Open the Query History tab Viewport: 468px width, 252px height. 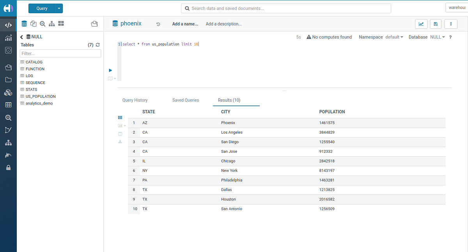tap(135, 100)
